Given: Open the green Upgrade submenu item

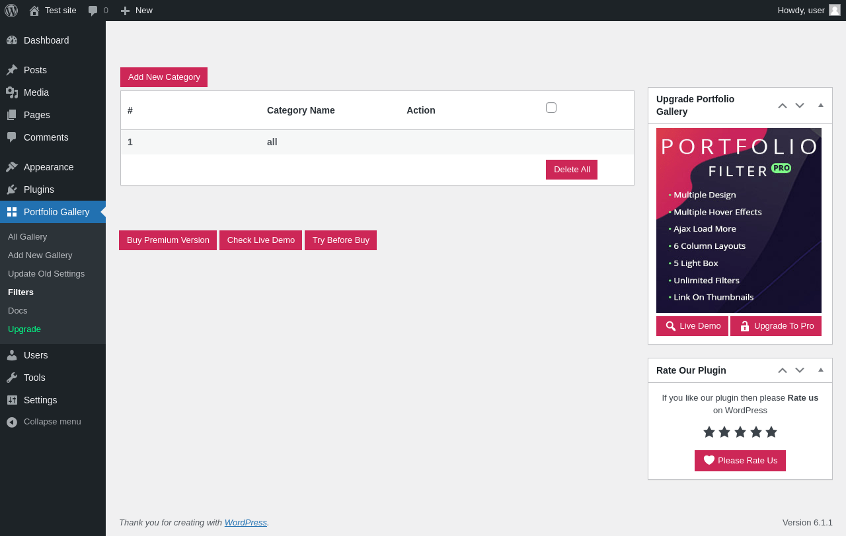Looking at the screenshot, I should click(53, 329).
